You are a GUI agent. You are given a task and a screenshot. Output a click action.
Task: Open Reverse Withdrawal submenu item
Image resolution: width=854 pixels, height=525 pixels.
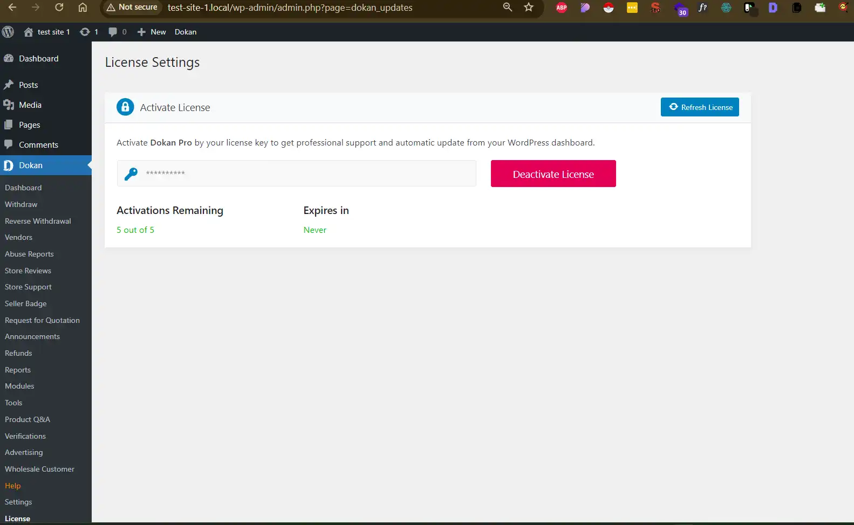point(38,221)
